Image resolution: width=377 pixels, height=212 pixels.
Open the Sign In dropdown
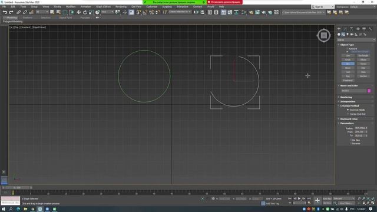[323, 6]
